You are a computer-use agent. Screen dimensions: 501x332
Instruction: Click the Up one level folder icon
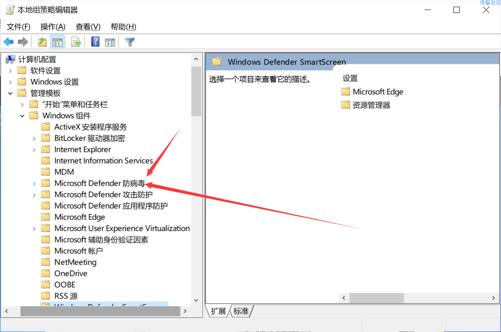[42, 42]
